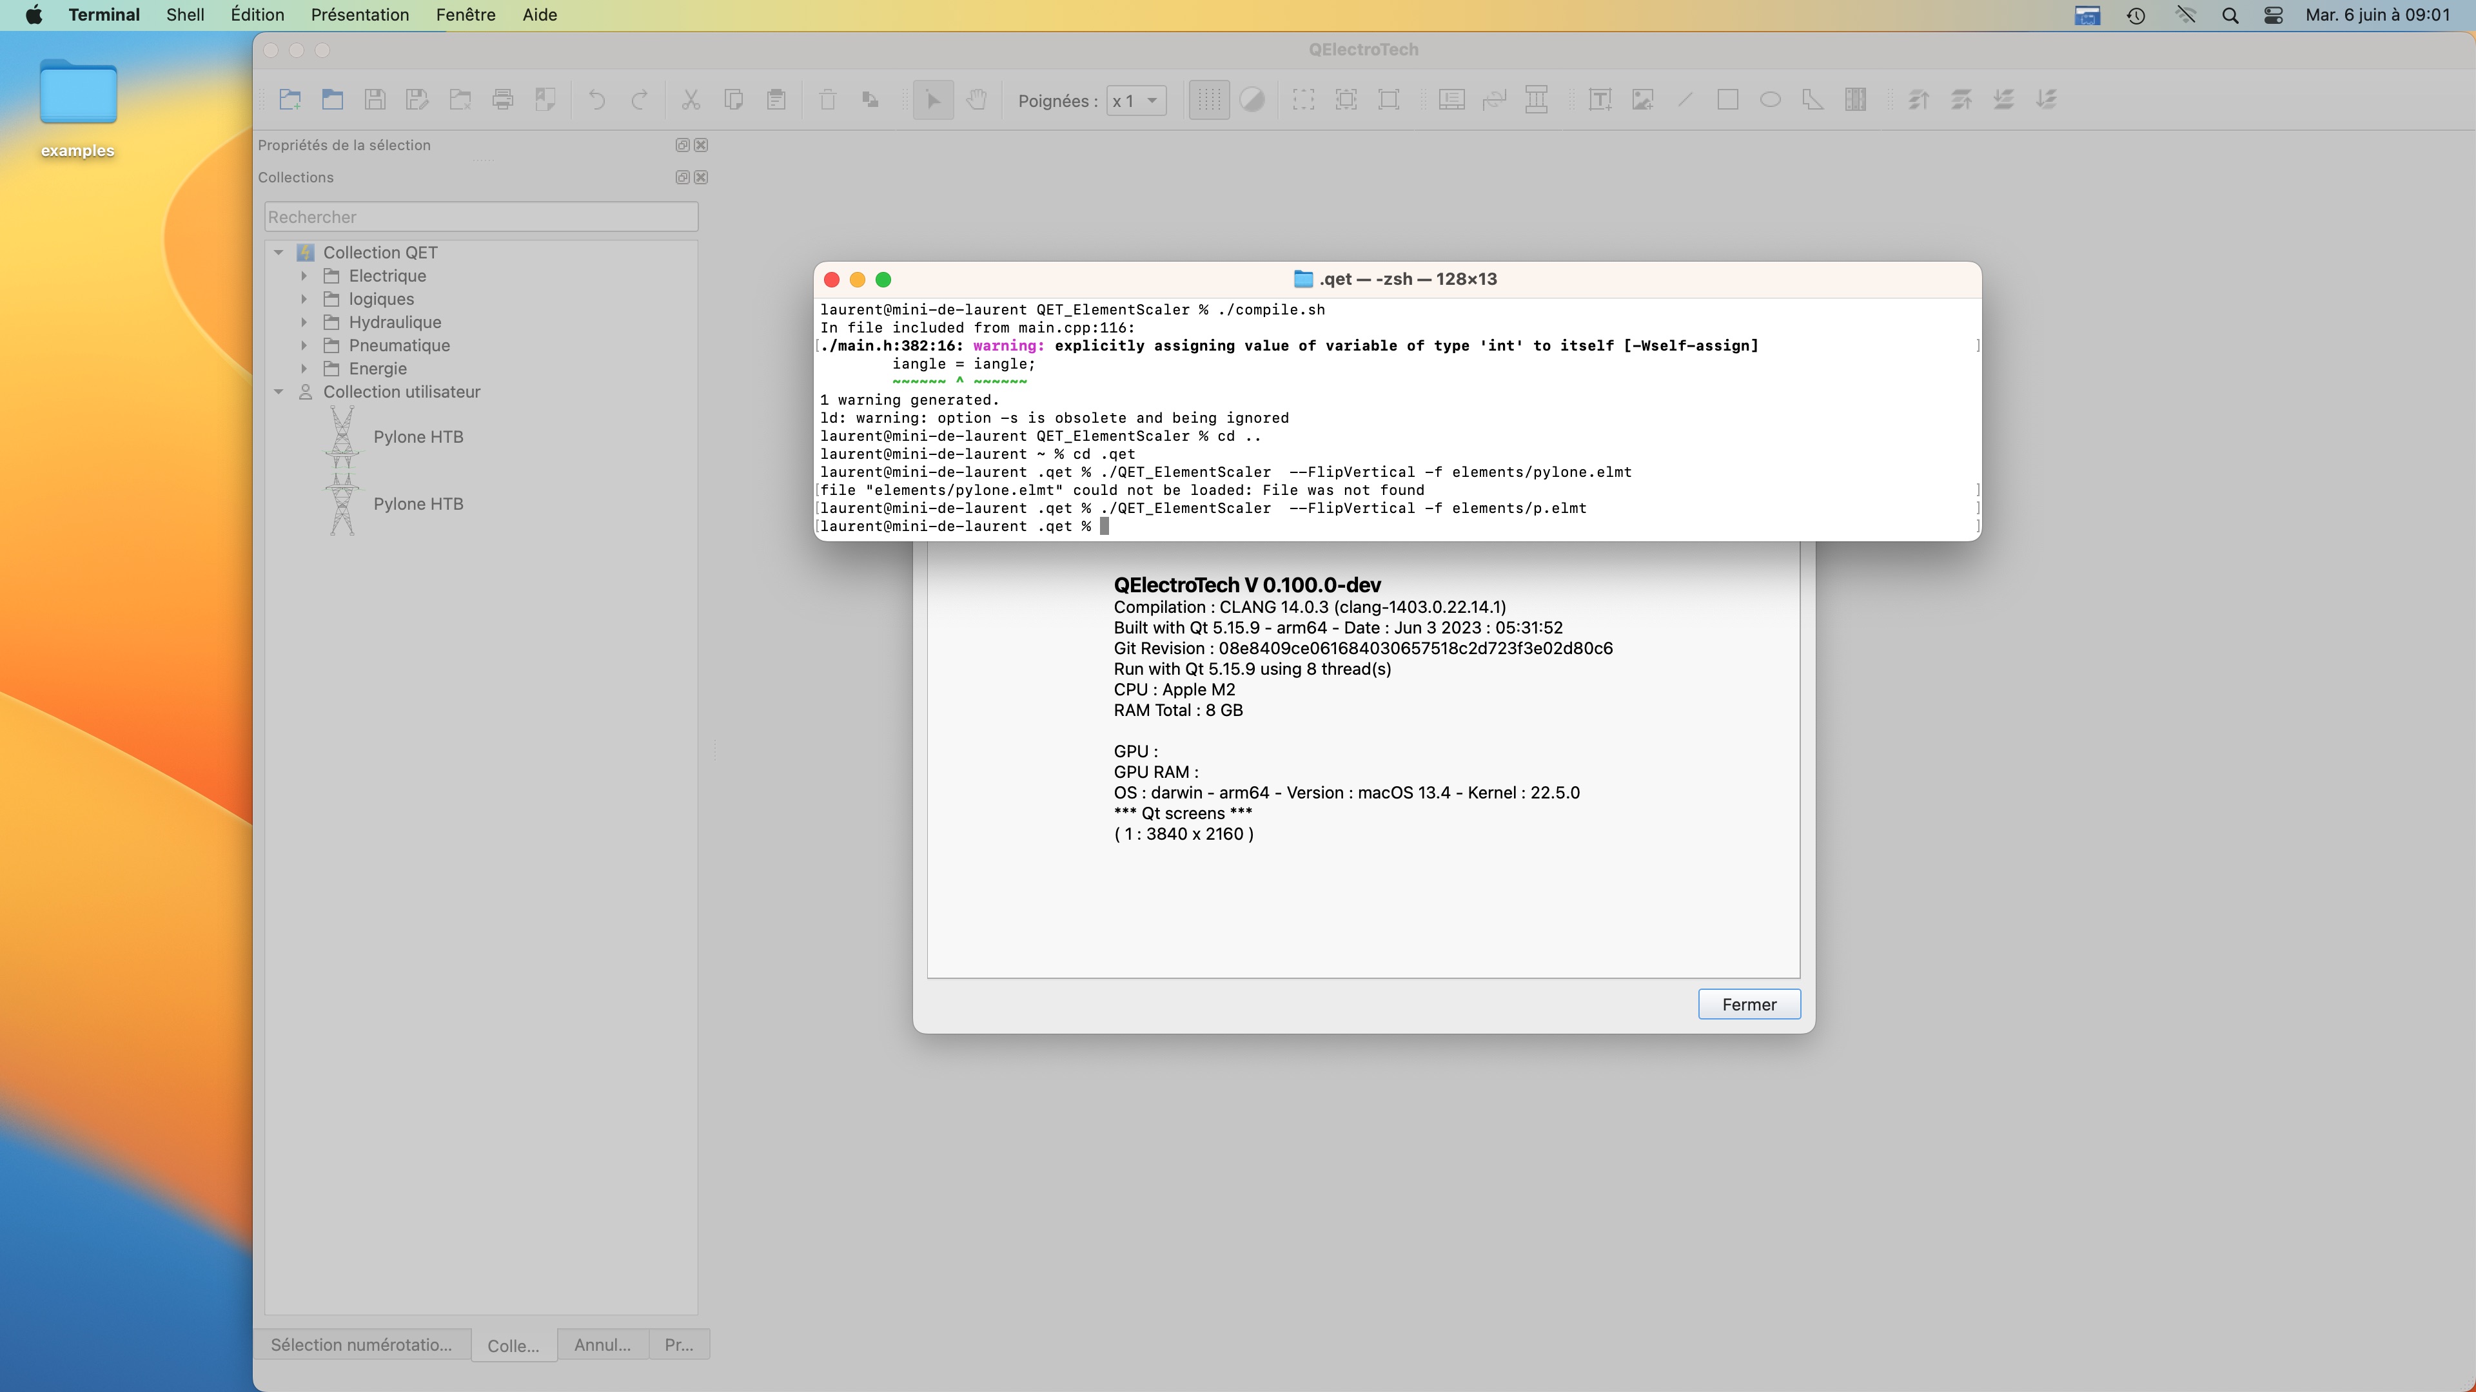Open the Shell menu
Viewport: 2476px width, 1392px height.
click(x=186, y=14)
